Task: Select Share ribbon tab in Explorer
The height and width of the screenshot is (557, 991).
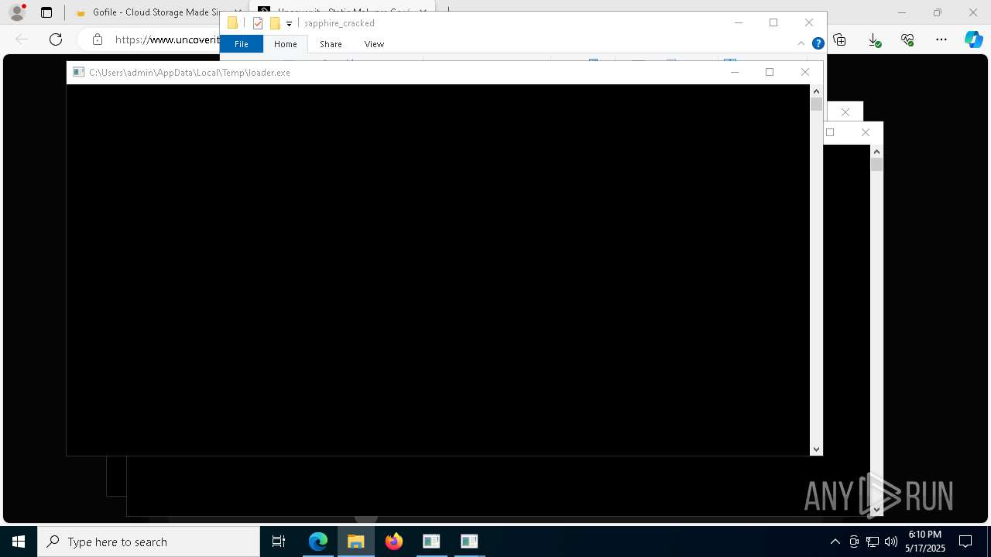Action: (331, 44)
